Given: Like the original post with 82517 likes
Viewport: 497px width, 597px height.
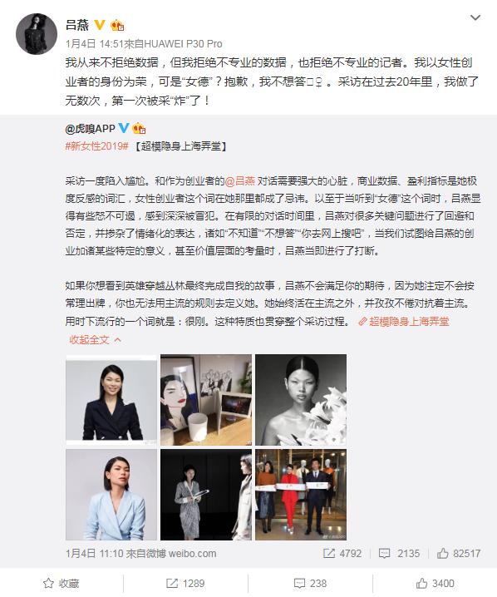Looking at the screenshot, I should (x=459, y=553).
